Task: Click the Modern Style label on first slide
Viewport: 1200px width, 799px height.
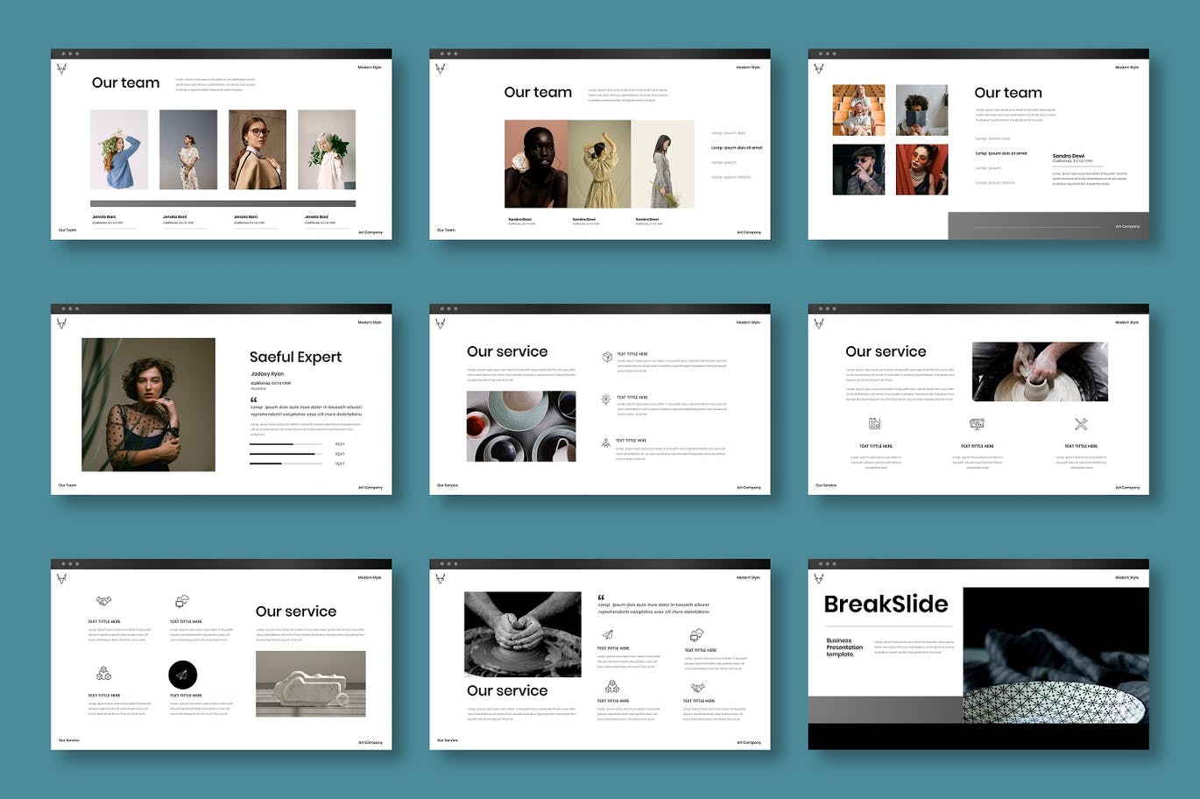Action: (x=369, y=67)
